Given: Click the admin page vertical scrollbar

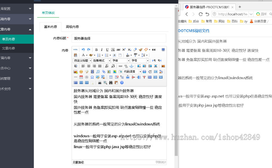Looking at the screenshot, I should [x=176, y=81].
